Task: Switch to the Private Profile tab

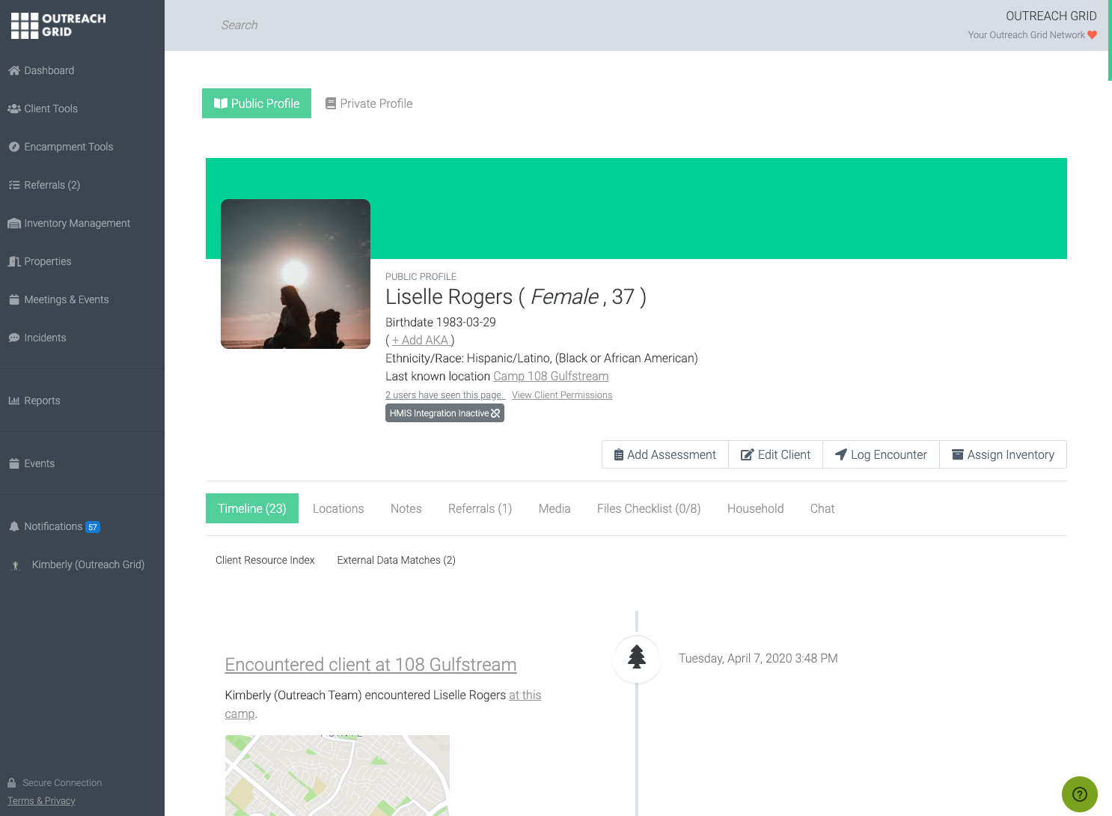Action: pyautogui.click(x=369, y=103)
